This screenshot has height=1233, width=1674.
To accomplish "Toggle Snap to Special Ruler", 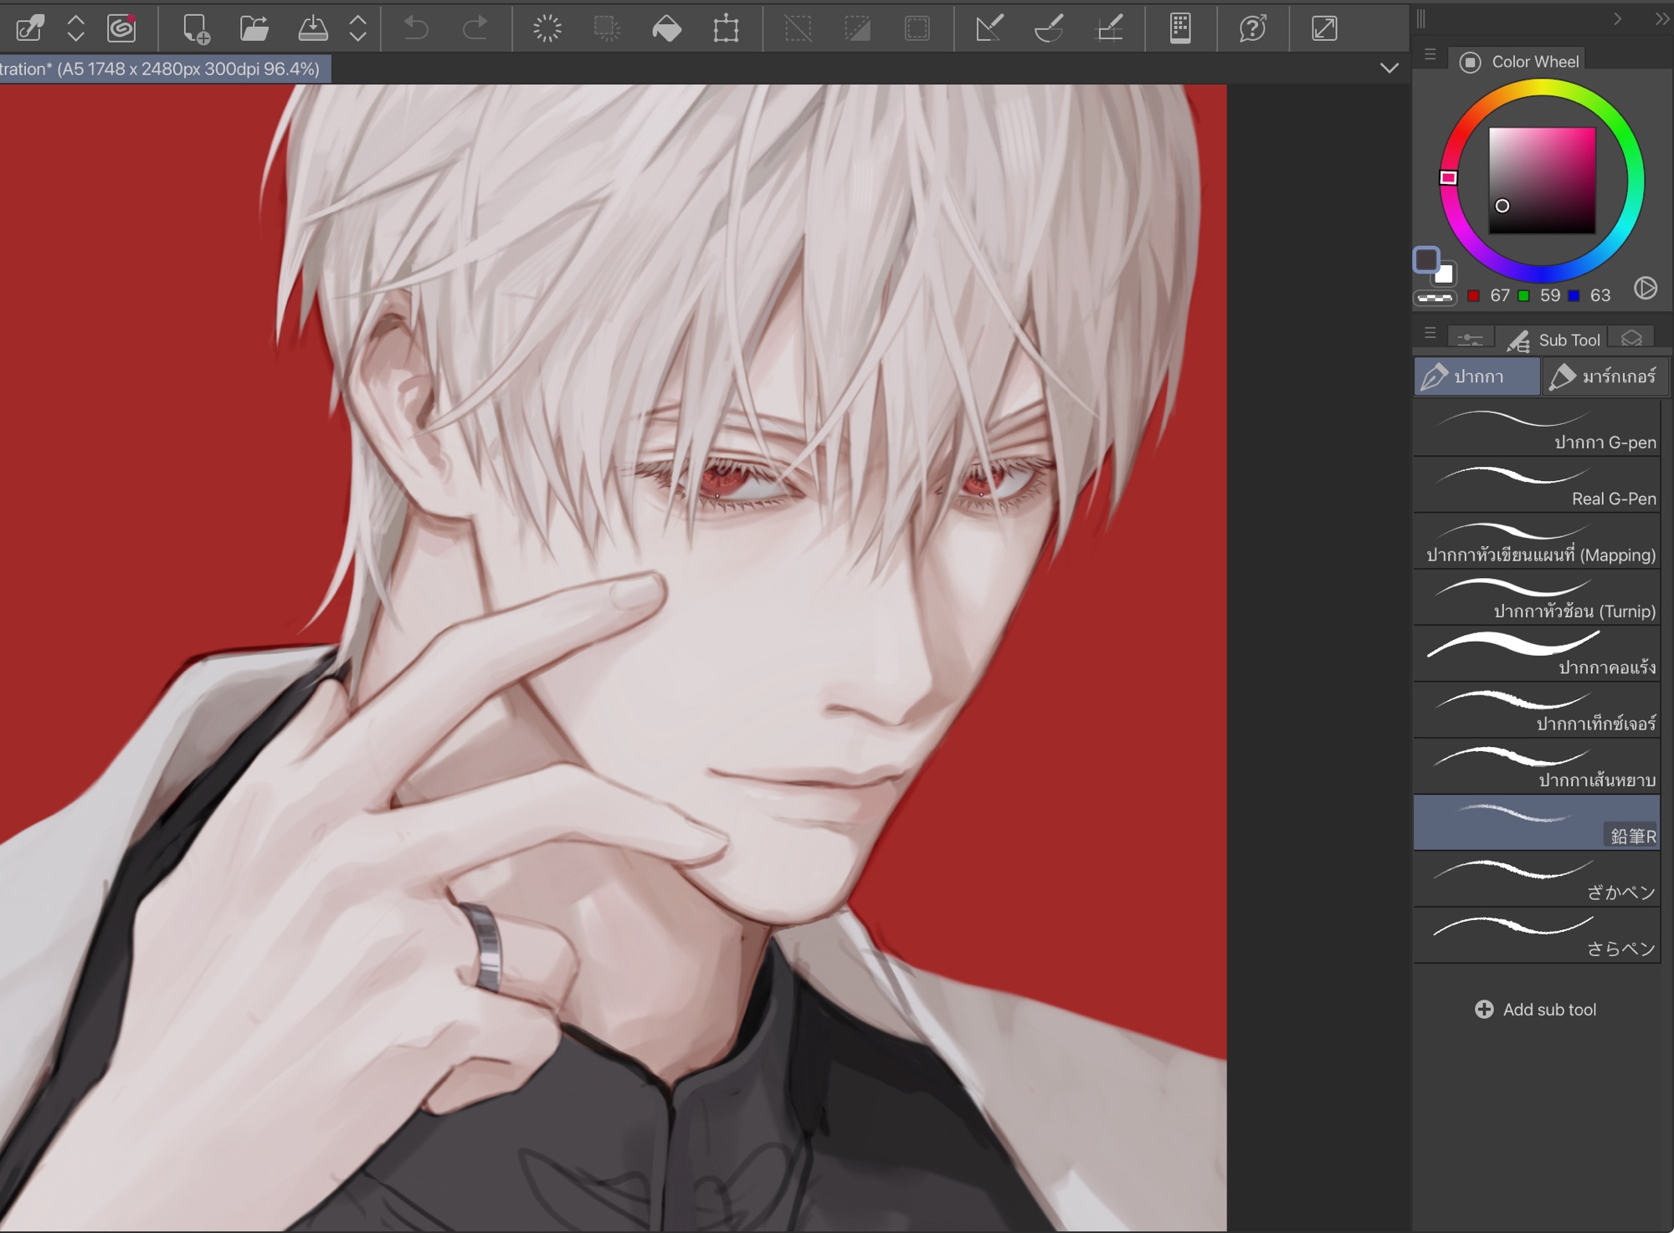I will point(1049,28).
